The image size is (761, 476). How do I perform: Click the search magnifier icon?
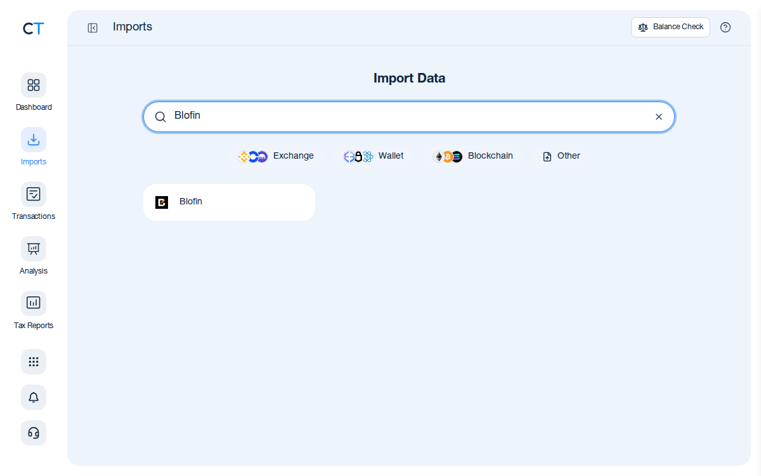pyautogui.click(x=160, y=117)
